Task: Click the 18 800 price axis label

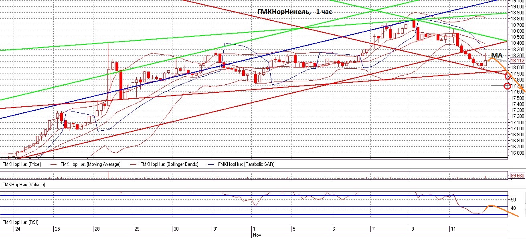Action: (x=518, y=18)
